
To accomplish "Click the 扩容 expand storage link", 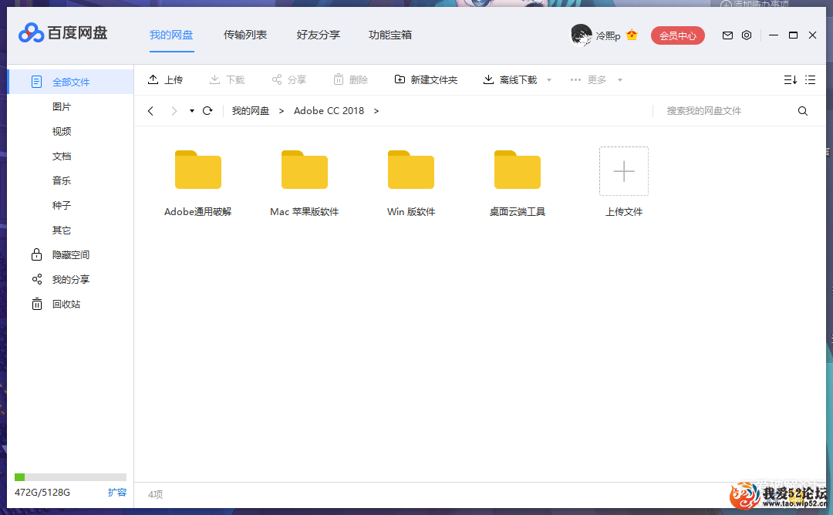I will click(117, 492).
